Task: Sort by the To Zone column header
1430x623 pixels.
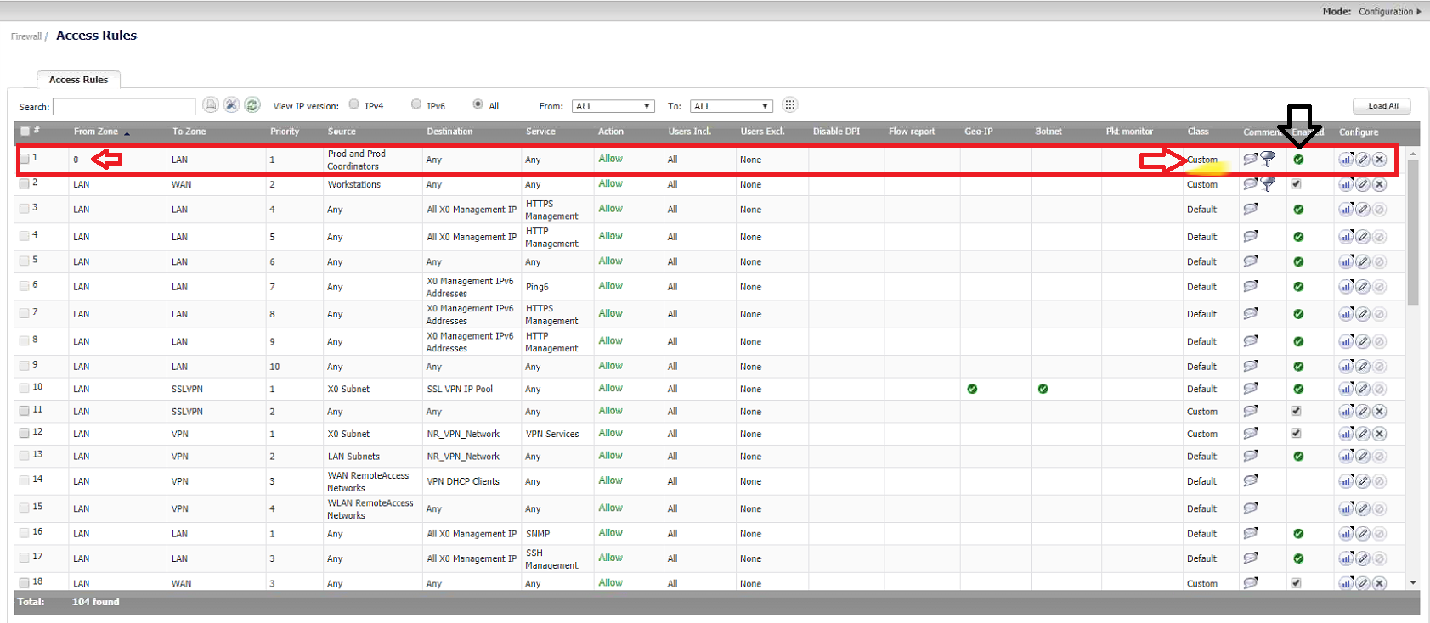Action: [x=189, y=132]
